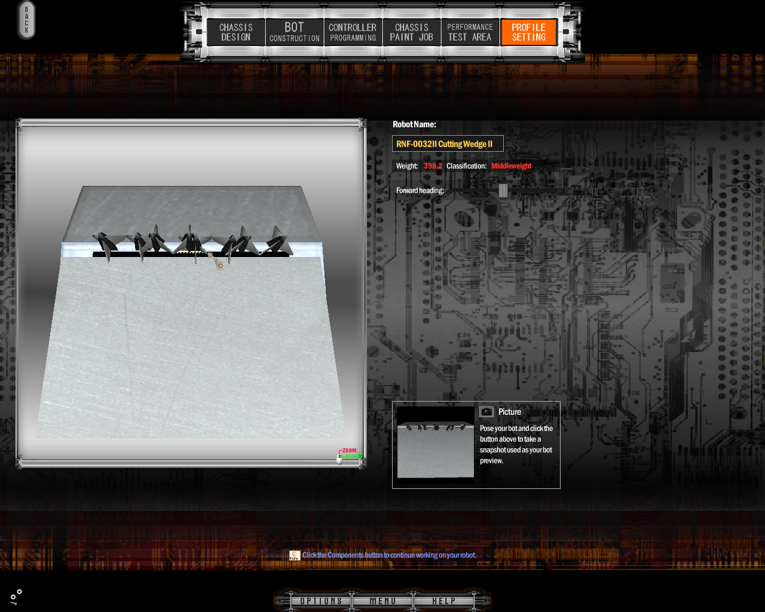
Task: Click the Middleweight classification value
Action: [x=511, y=166]
